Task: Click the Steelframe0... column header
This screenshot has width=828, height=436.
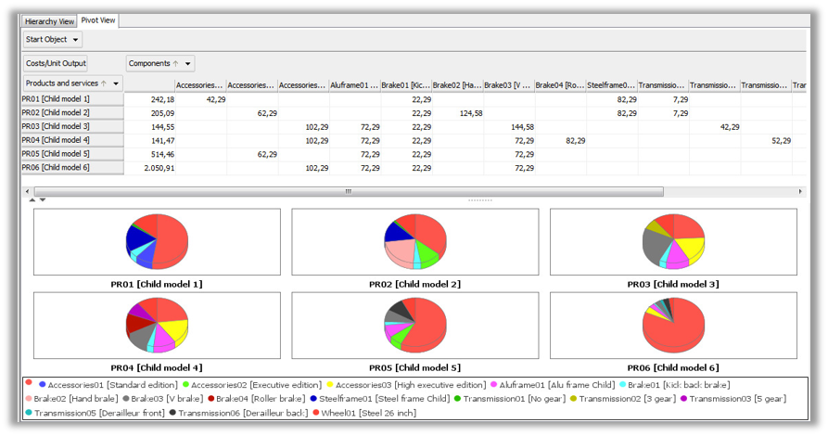Action: (x=611, y=85)
